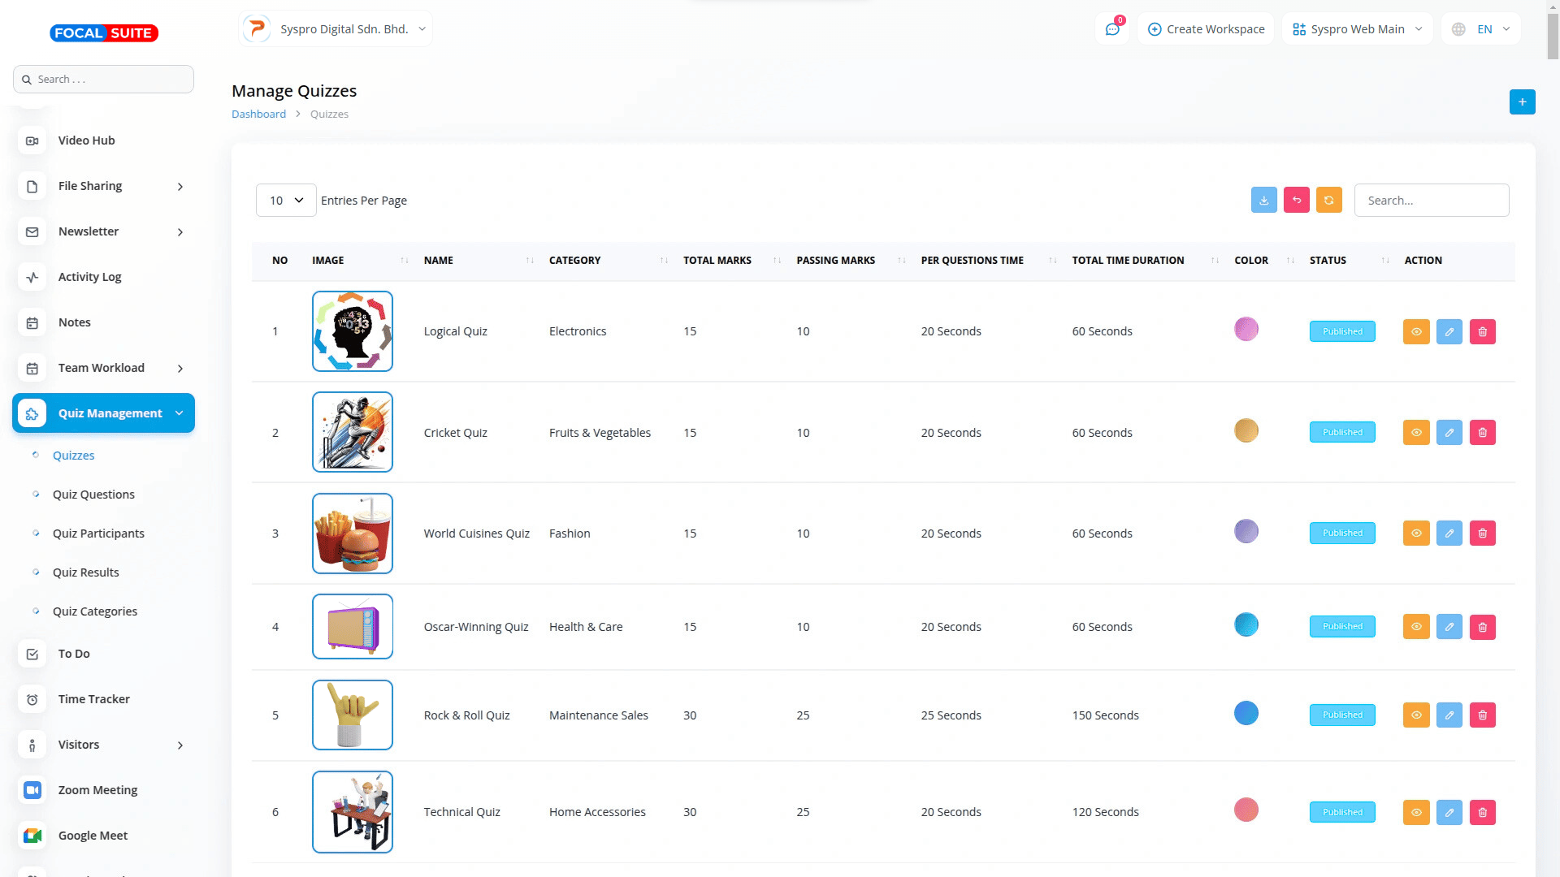
Task: View World Cuisines Quiz with eye icon
Action: (x=1415, y=533)
